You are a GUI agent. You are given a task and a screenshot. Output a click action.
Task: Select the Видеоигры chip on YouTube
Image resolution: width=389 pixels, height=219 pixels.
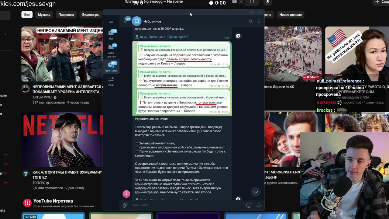pyautogui.click(x=91, y=15)
